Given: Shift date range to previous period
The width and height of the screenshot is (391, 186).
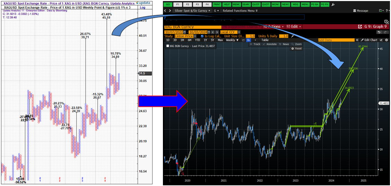Looking at the screenshot, I should click(213, 32).
